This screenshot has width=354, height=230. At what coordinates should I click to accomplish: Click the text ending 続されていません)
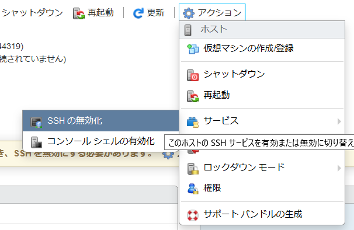[33, 59]
